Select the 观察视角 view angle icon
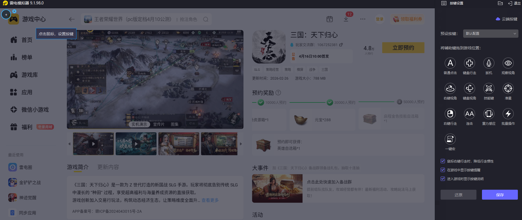The height and width of the screenshot is (220, 522). pos(508,63)
